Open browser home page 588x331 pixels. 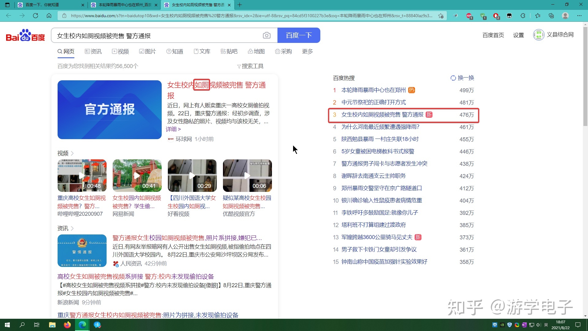[49, 16]
